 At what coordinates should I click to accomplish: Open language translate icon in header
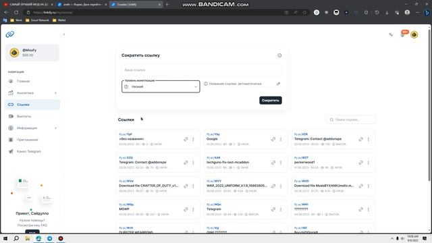pos(391,34)
